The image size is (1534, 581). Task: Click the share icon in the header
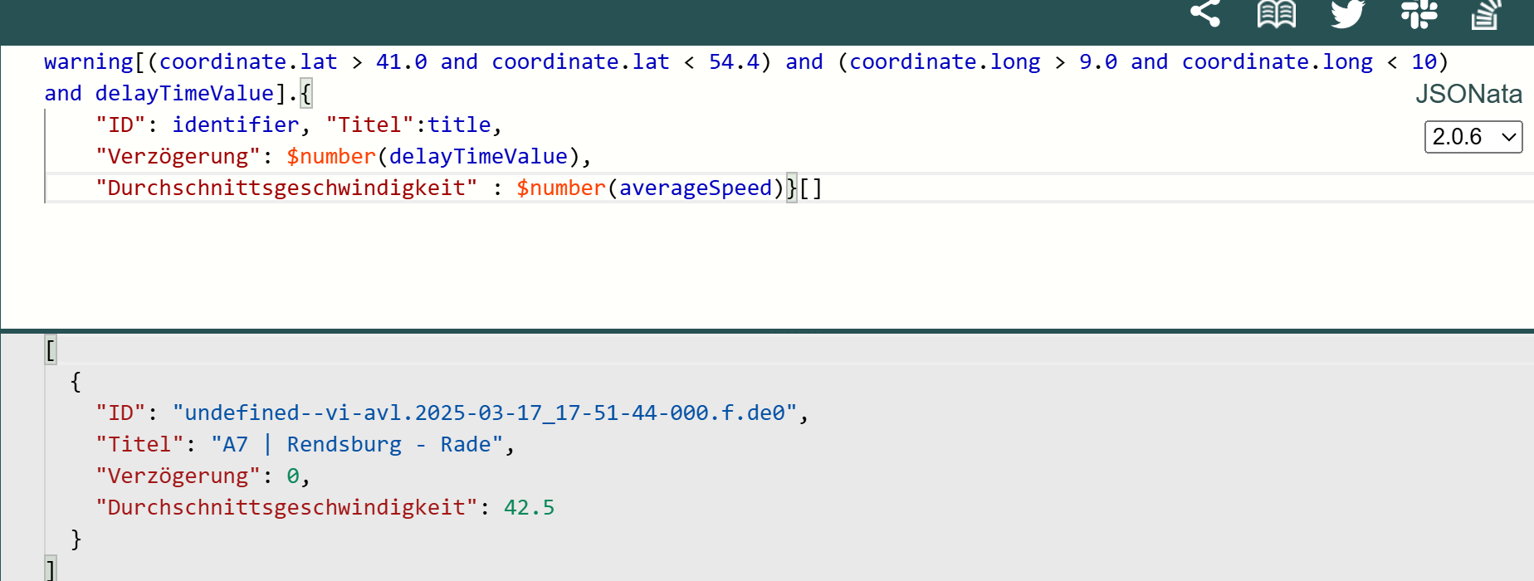click(x=1205, y=13)
